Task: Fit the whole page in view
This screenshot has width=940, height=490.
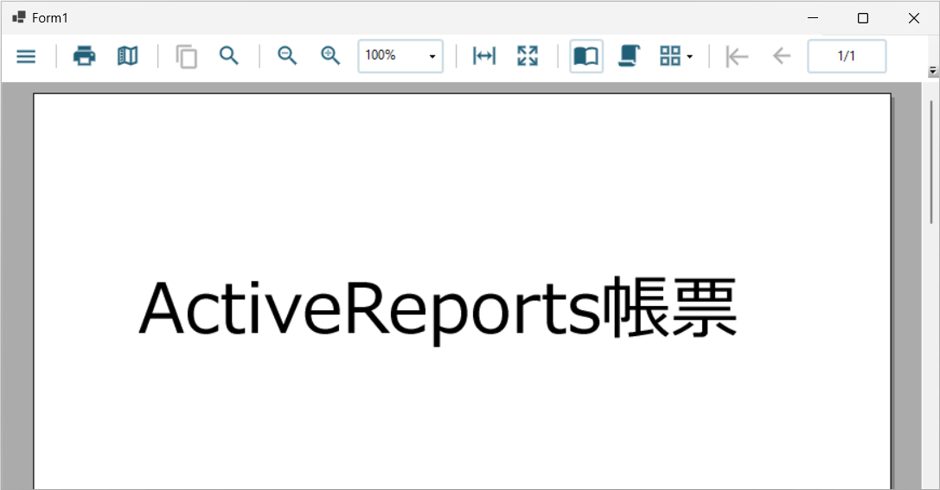Action: [528, 55]
